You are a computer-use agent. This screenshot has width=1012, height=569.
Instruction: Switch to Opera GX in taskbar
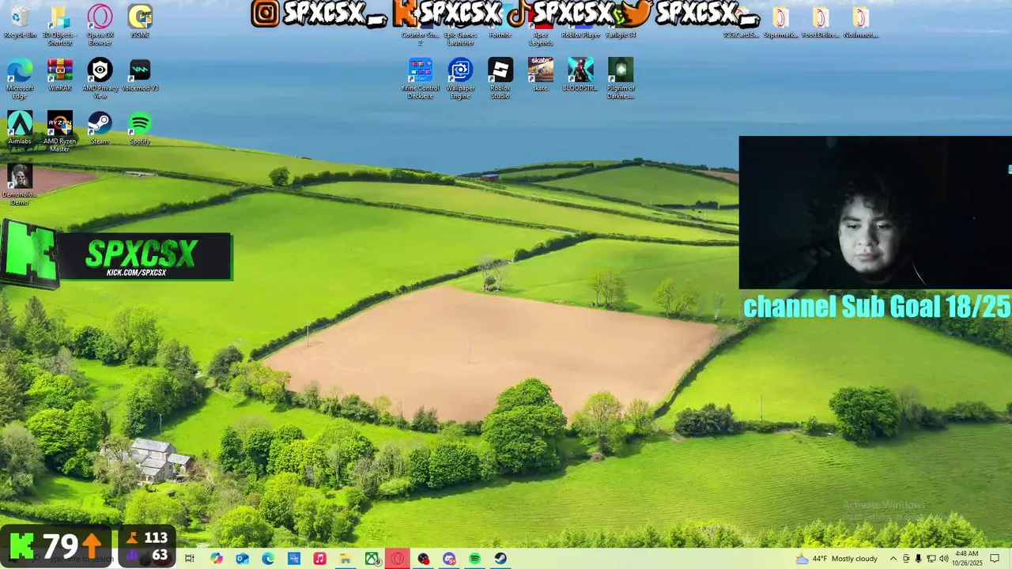click(398, 559)
